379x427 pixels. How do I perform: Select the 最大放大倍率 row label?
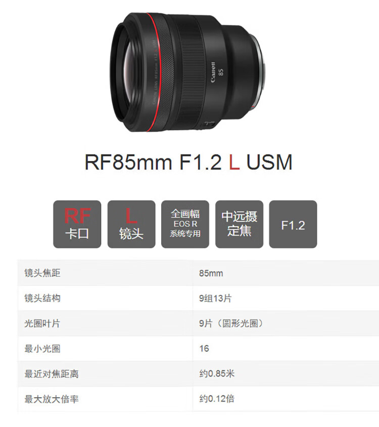point(52,399)
